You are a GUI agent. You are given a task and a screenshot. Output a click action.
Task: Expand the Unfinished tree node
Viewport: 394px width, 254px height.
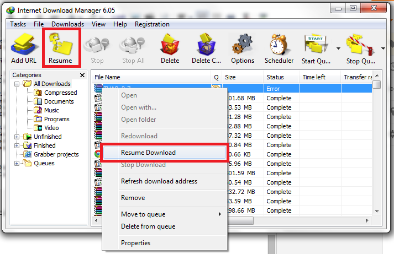[17, 137]
